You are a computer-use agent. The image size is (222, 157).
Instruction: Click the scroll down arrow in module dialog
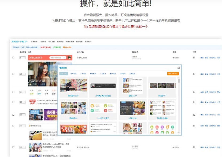179,132
